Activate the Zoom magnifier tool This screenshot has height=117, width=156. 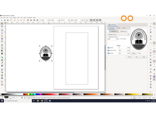pos(2,82)
